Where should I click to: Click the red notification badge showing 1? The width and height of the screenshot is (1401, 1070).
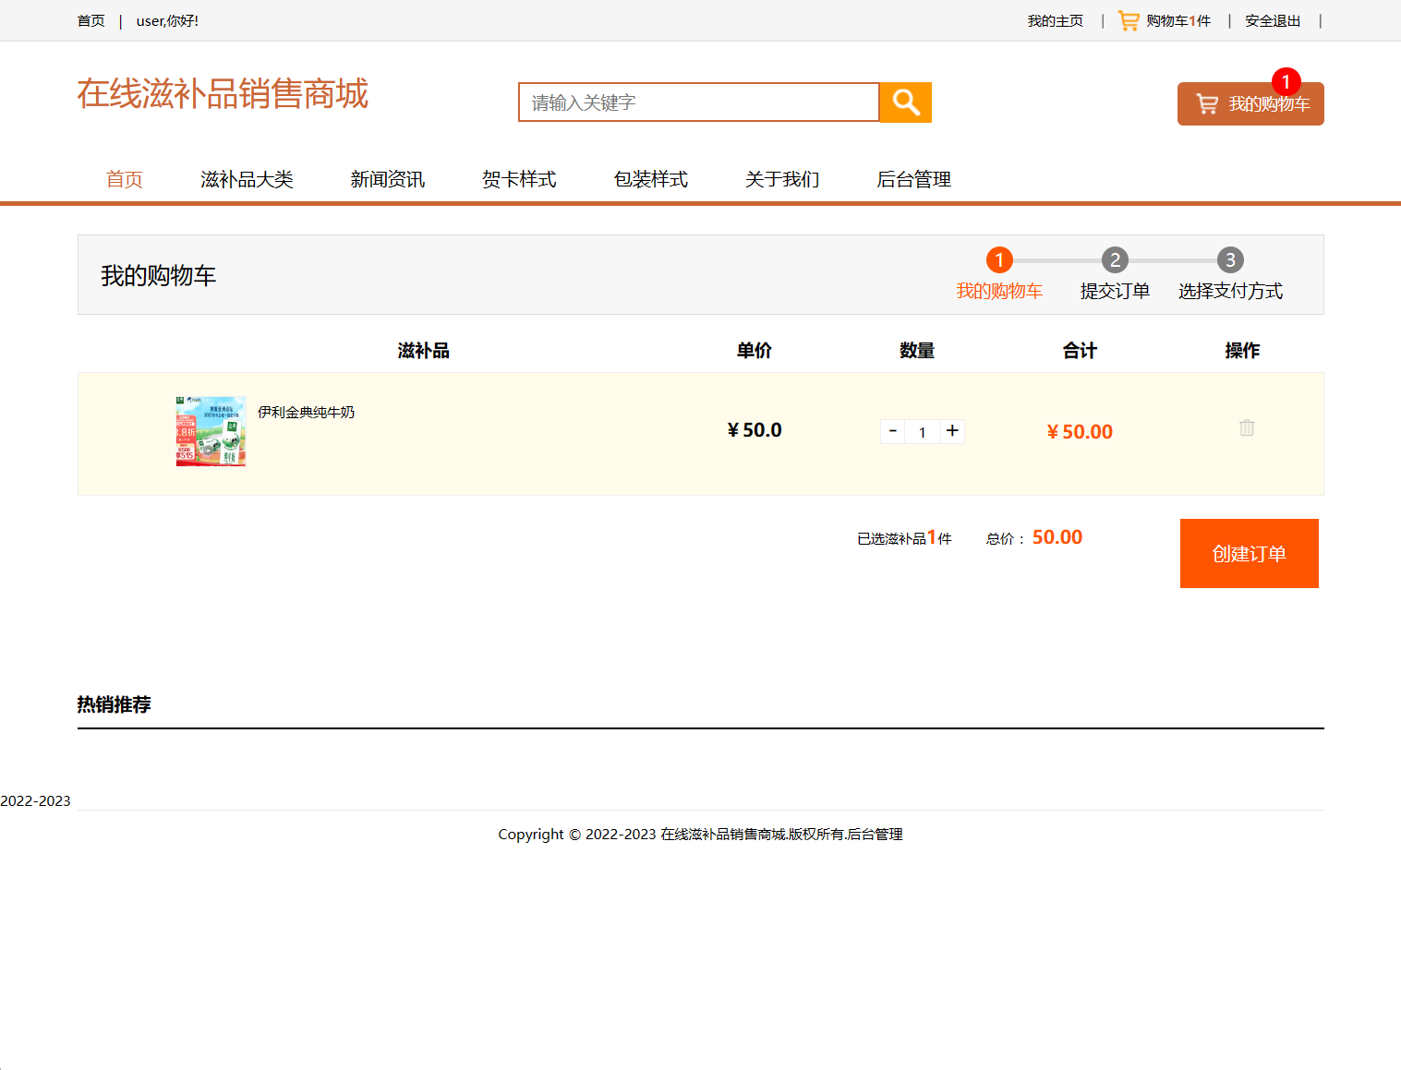1286,81
